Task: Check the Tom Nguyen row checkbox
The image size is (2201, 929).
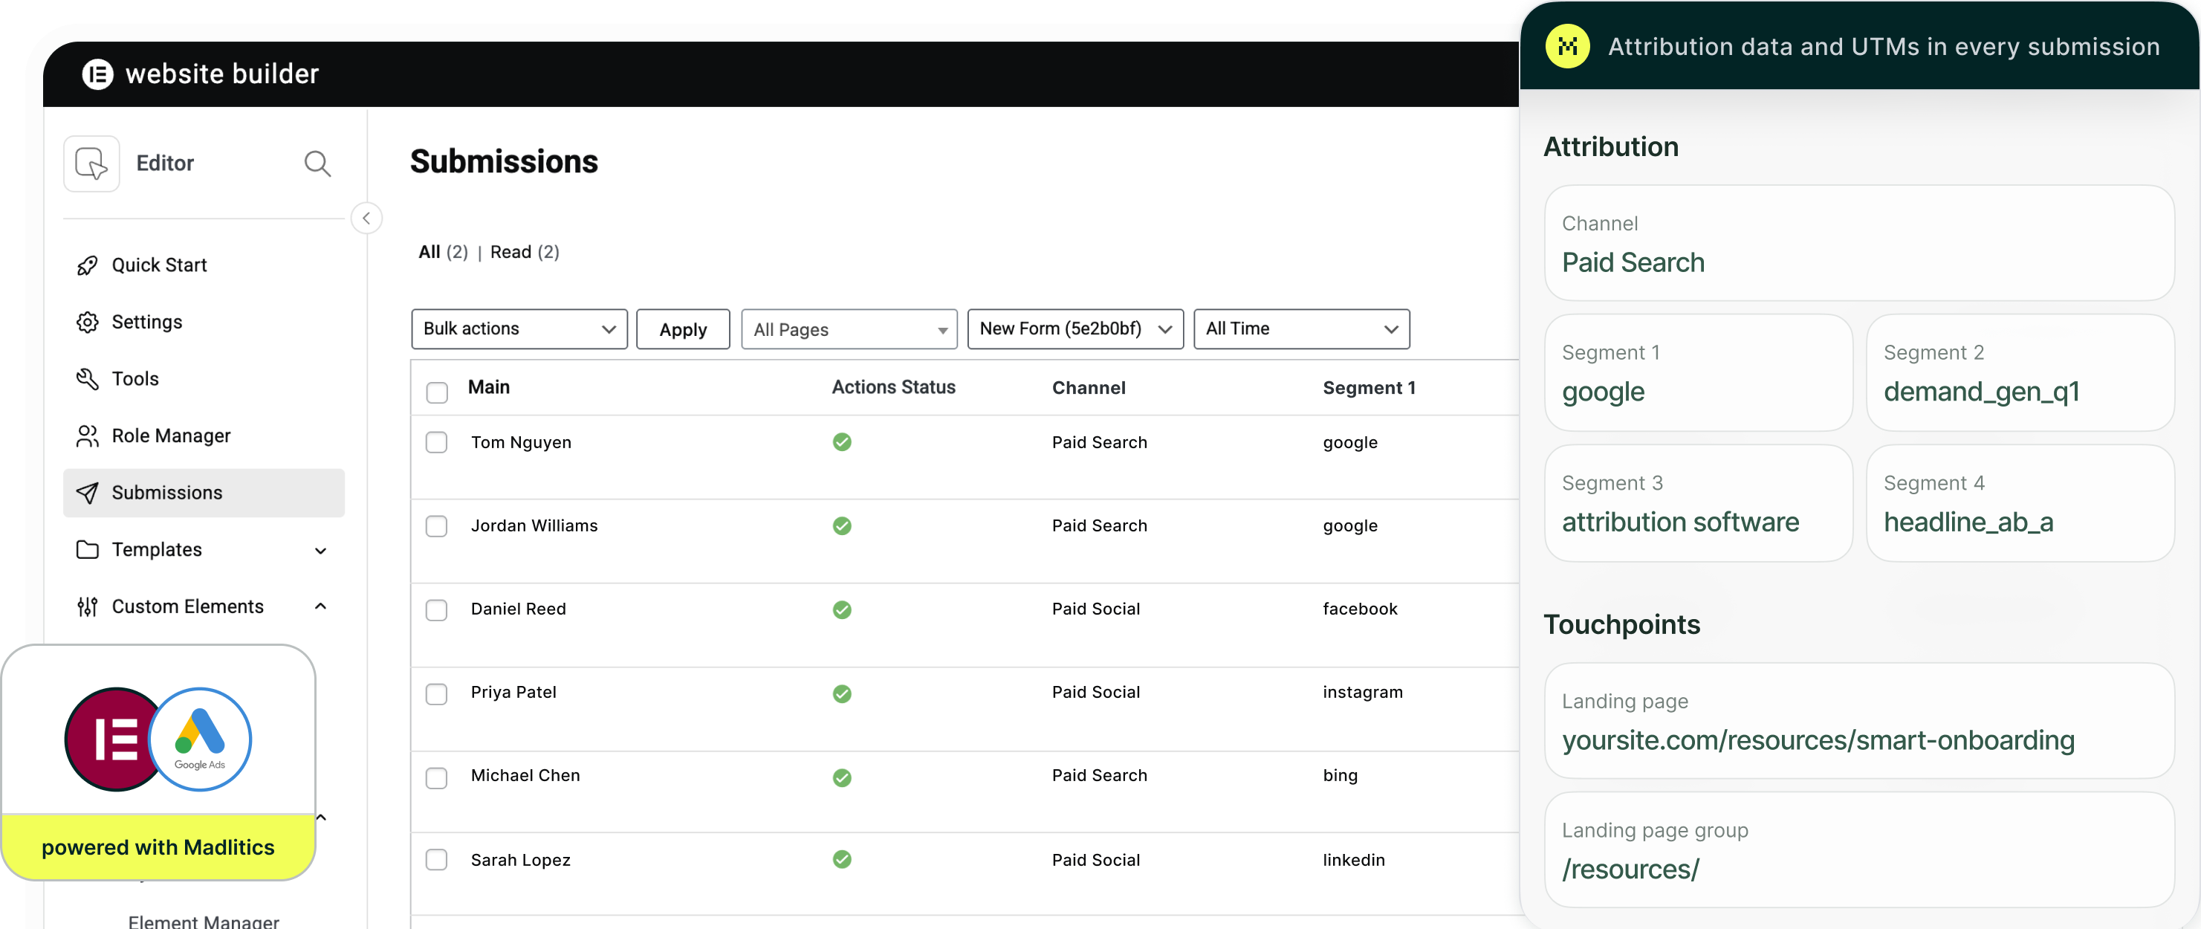Action: coord(437,443)
